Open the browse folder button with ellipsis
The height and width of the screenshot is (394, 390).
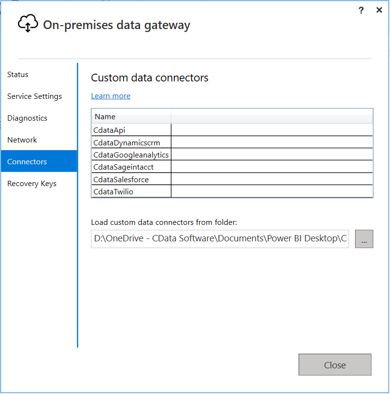(364, 239)
